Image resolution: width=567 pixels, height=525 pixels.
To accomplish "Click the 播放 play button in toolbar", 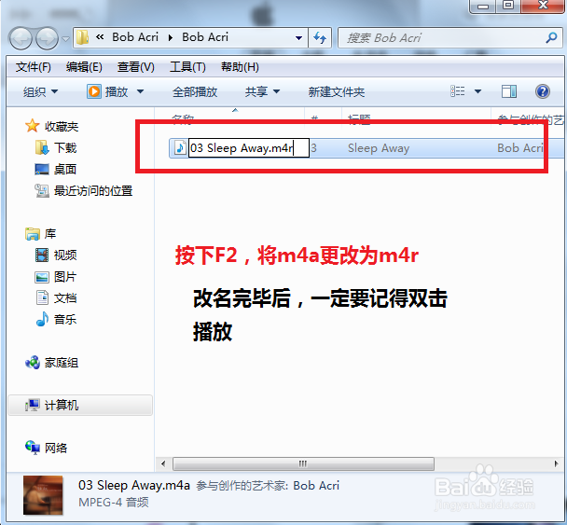I will point(108,91).
